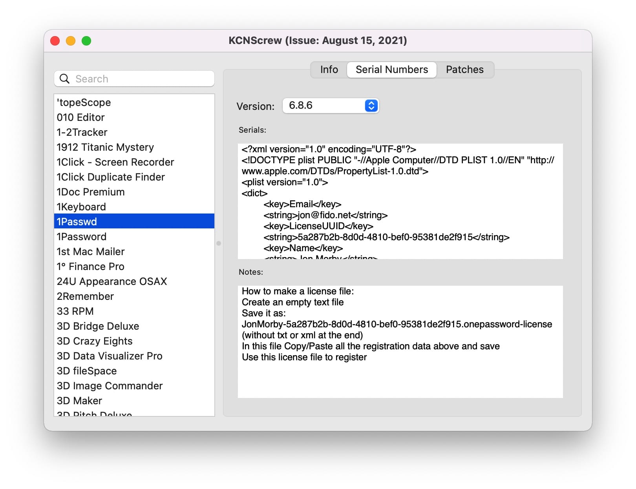Click the Copy/Paste registration data note line
Viewport: 636px width, 489px height.
[x=371, y=346]
